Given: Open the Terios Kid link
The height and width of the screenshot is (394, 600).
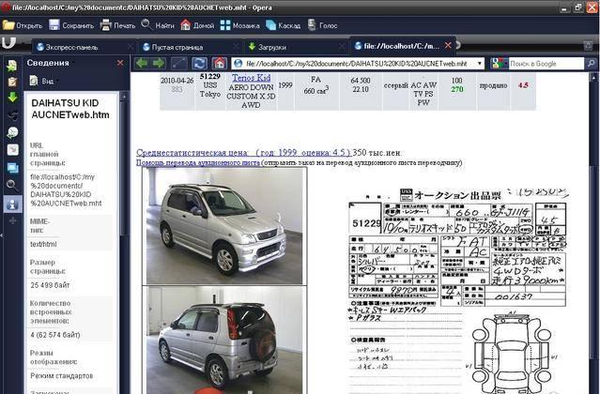Looking at the screenshot, I should [251, 78].
